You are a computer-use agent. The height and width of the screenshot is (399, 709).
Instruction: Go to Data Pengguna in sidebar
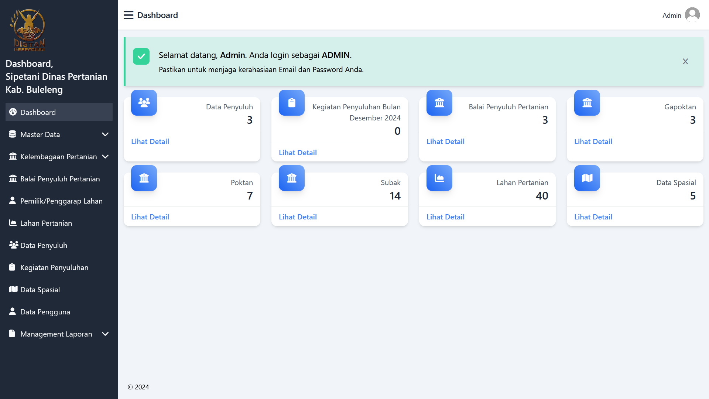pyautogui.click(x=45, y=312)
